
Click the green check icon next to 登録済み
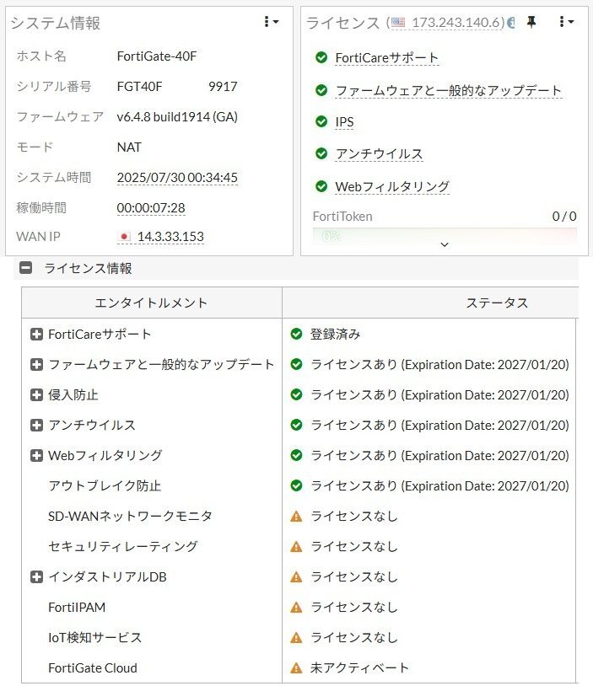pos(297,334)
